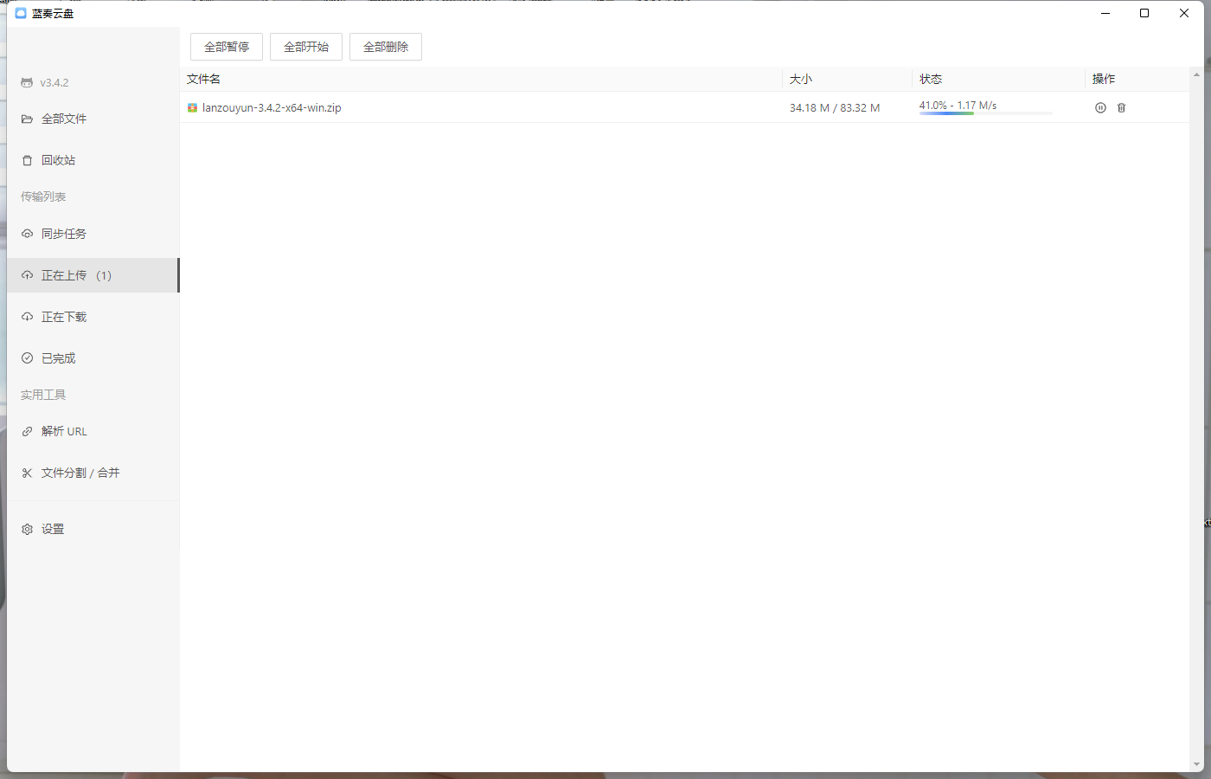This screenshot has width=1211, height=779.
Task: Click the 全部删除 button
Action: pyautogui.click(x=386, y=47)
